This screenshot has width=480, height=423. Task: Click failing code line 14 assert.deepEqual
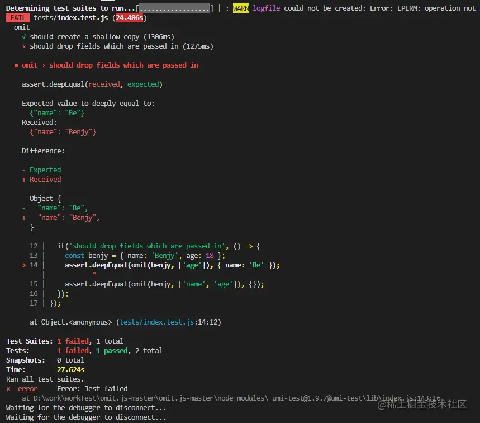point(151,265)
